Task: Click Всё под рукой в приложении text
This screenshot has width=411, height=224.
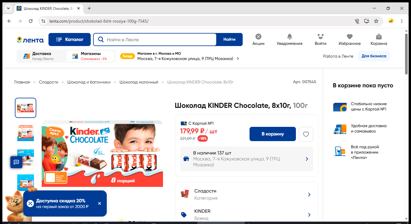Action: [365, 152]
